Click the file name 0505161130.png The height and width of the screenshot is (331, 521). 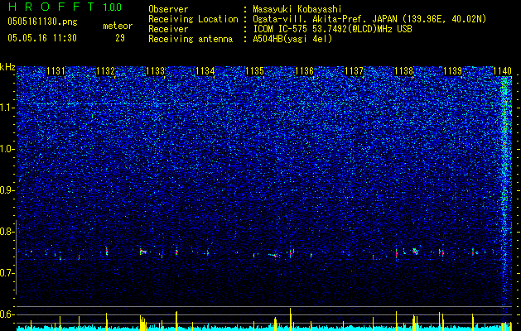(42, 22)
